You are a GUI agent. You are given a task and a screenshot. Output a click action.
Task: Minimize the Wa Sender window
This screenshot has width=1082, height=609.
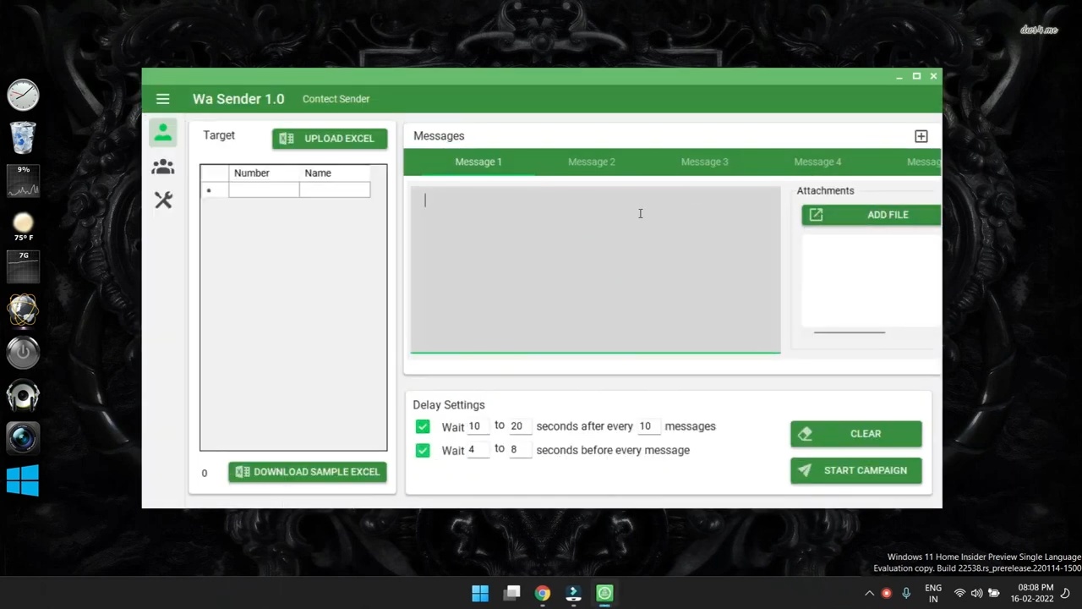click(899, 77)
